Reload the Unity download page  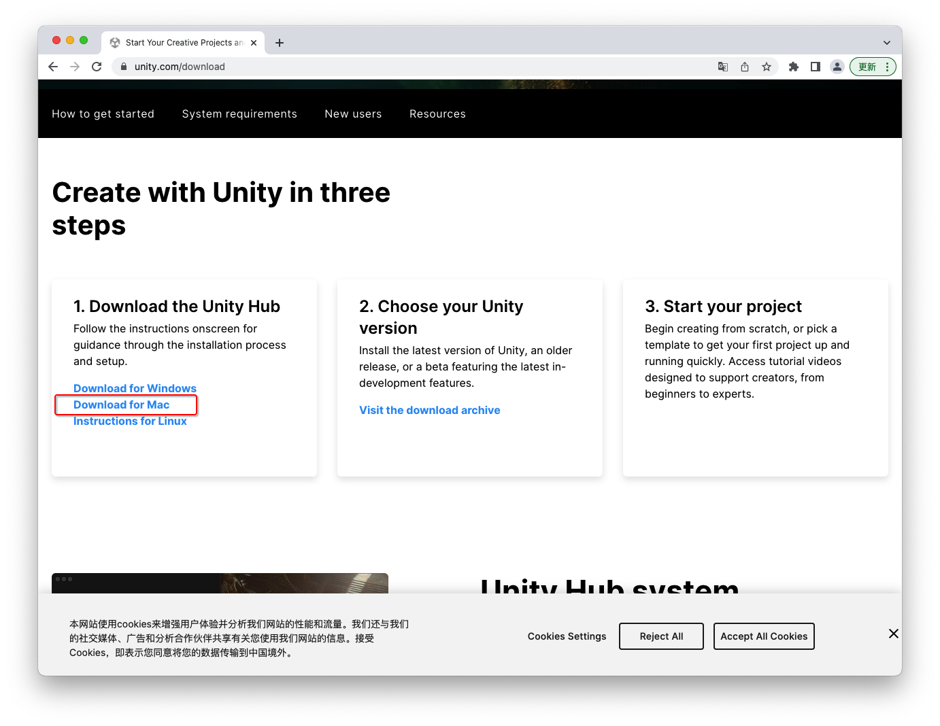tap(97, 67)
